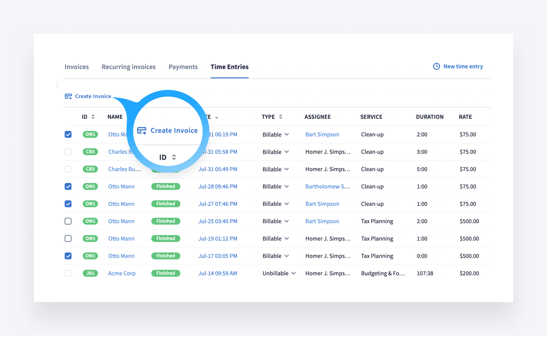Screen dimensions: 547x340
Task: Select the Jul-25 Tax Planning entry checkbox
Action: click(x=68, y=221)
